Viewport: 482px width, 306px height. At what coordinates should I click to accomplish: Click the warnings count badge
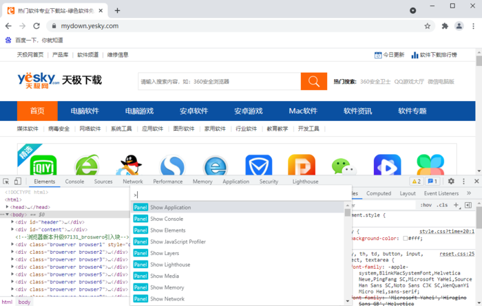(416, 182)
